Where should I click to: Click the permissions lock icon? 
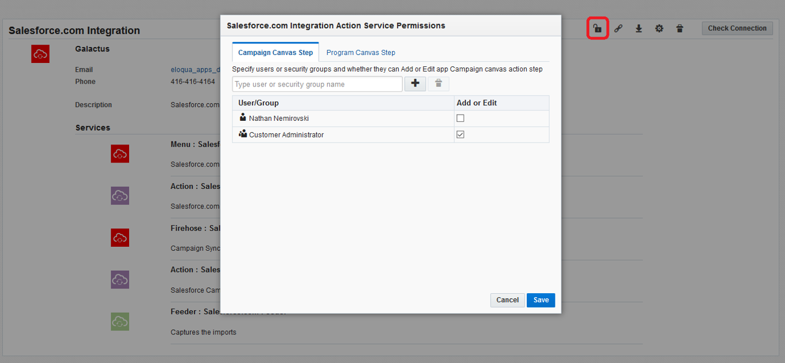597,29
